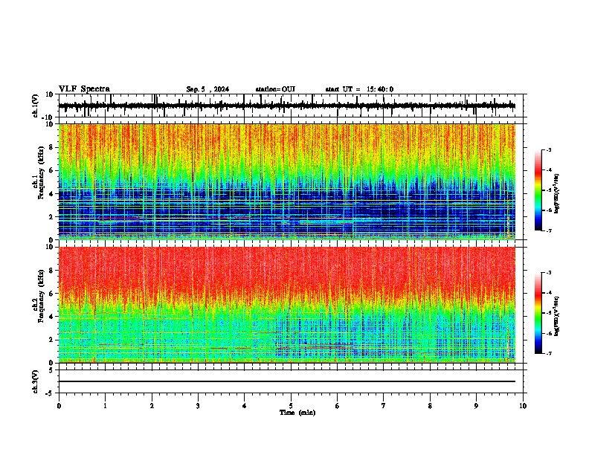Click the ch.2 colorbar log(PSD) label

557,316
